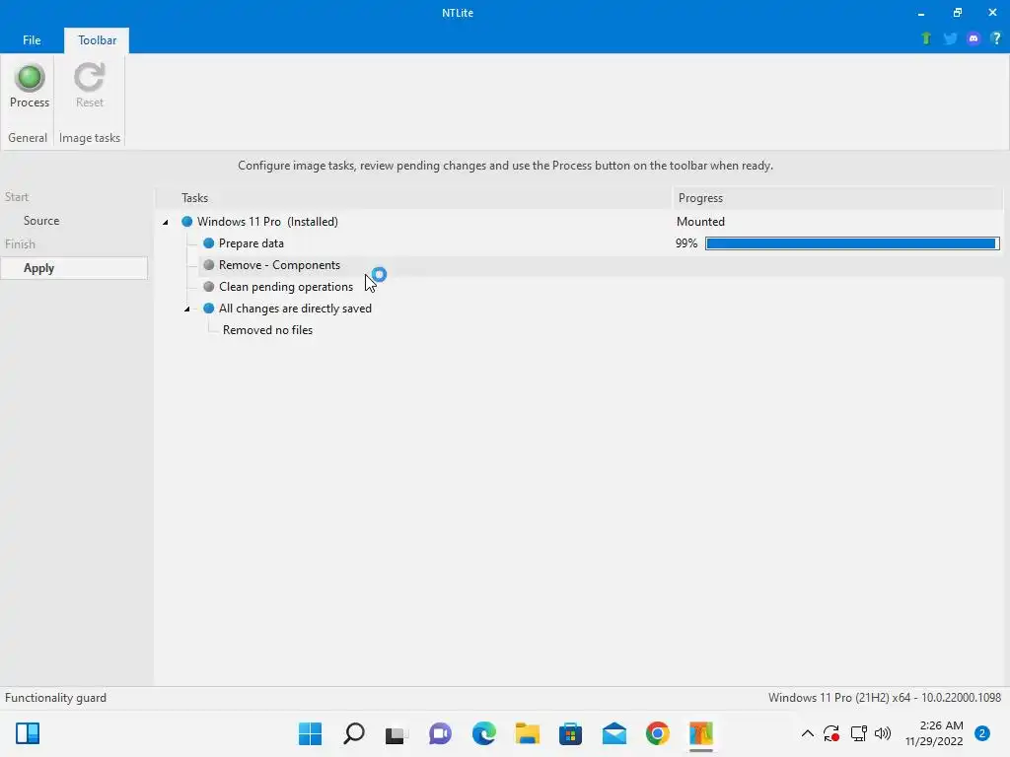The height and width of the screenshot is (757, 1010).
Task: Open the Mail app from the taskbar
Action: click(x=613, y=733)
